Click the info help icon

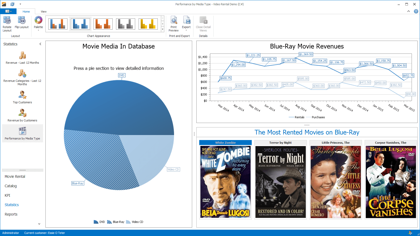click(416, 11)
